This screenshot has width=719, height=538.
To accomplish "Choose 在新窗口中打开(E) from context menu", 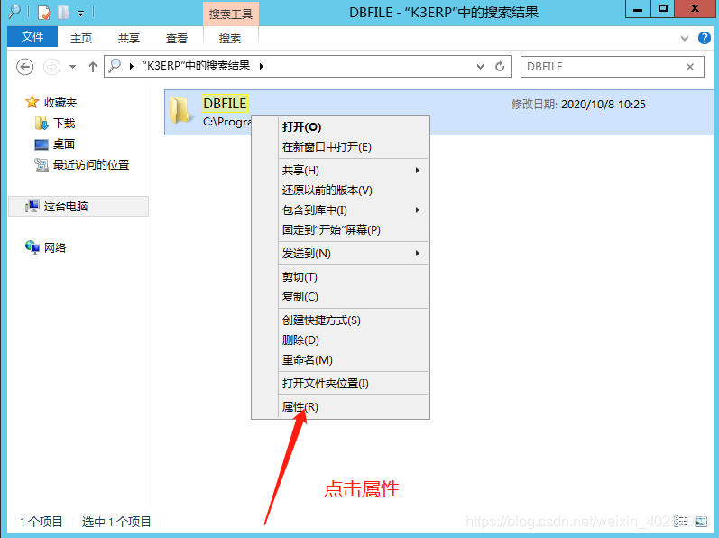I will click(340, 147).
